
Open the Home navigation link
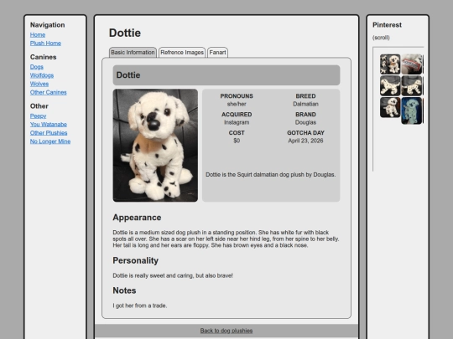click(x=38, y=34)
